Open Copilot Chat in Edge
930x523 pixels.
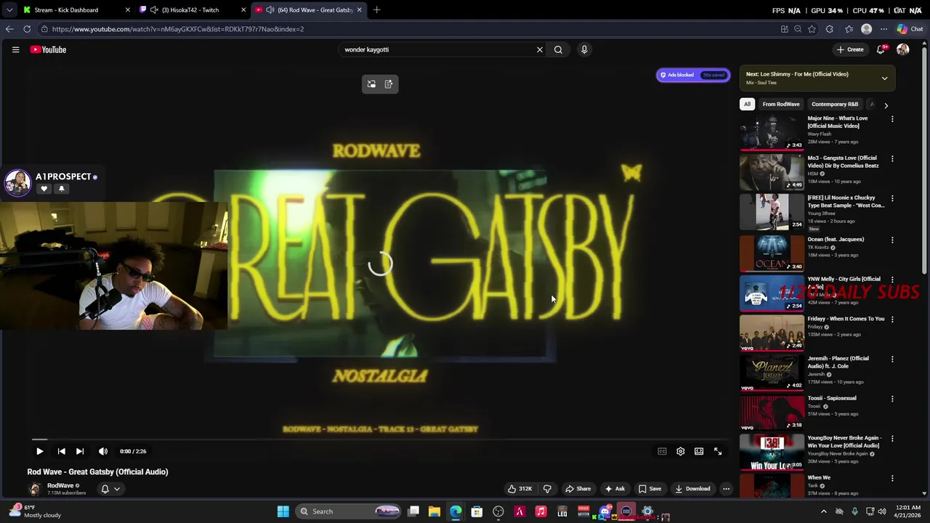tap(910, 29)
